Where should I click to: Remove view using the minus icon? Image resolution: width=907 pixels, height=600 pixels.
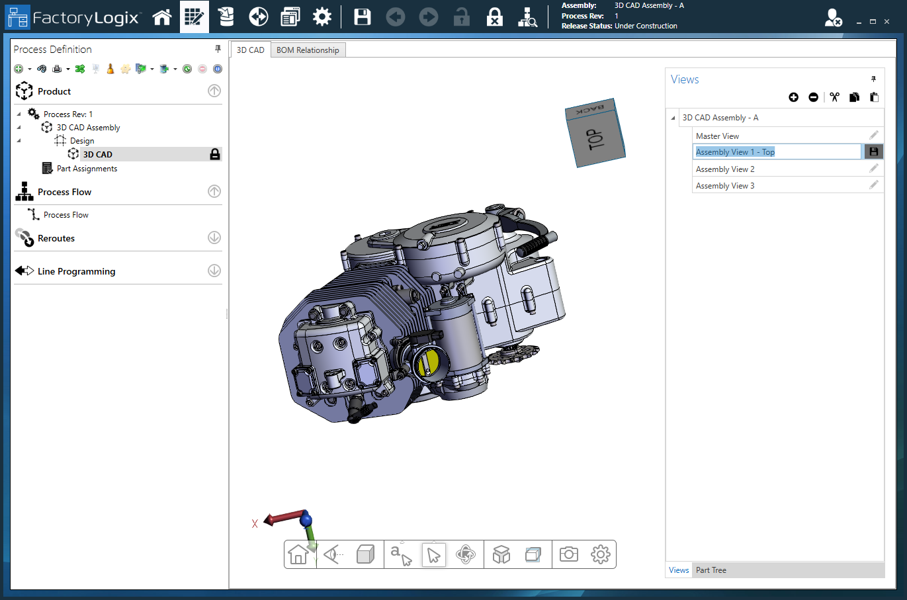click(x=813, y=97)
